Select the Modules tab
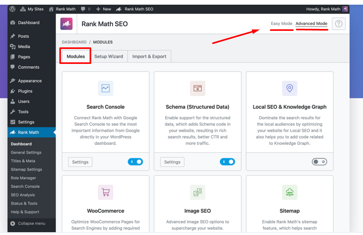Screen dimensions: 363x235 [x=76, y=56]
